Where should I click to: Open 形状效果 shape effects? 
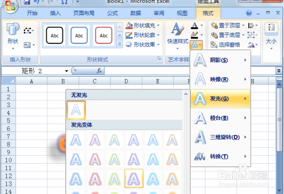point(143,45)
